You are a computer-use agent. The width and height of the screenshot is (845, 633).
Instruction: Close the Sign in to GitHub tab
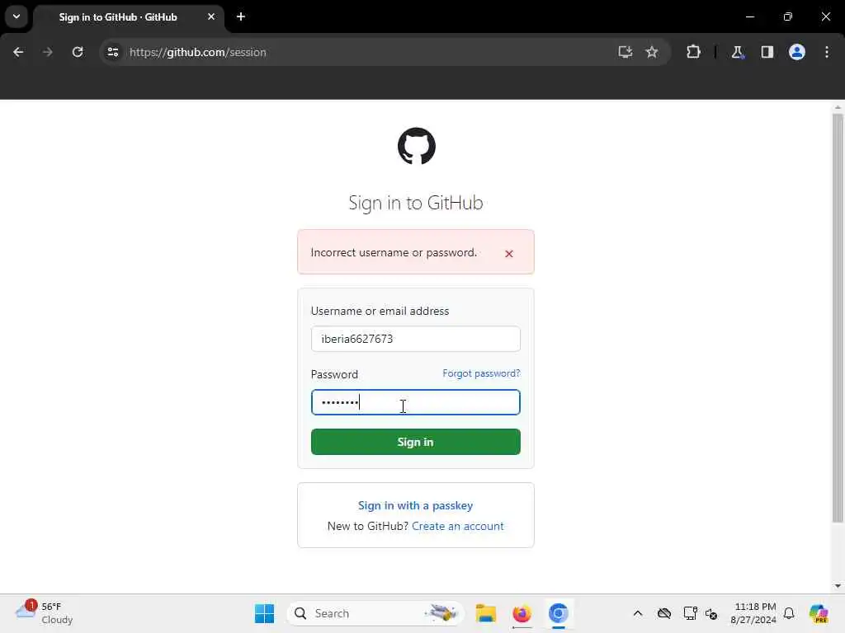[x=211, y=16]
